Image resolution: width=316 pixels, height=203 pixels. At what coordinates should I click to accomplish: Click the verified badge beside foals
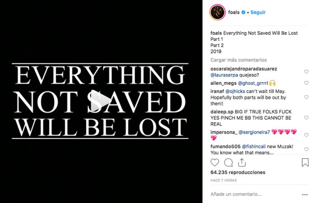243,12
